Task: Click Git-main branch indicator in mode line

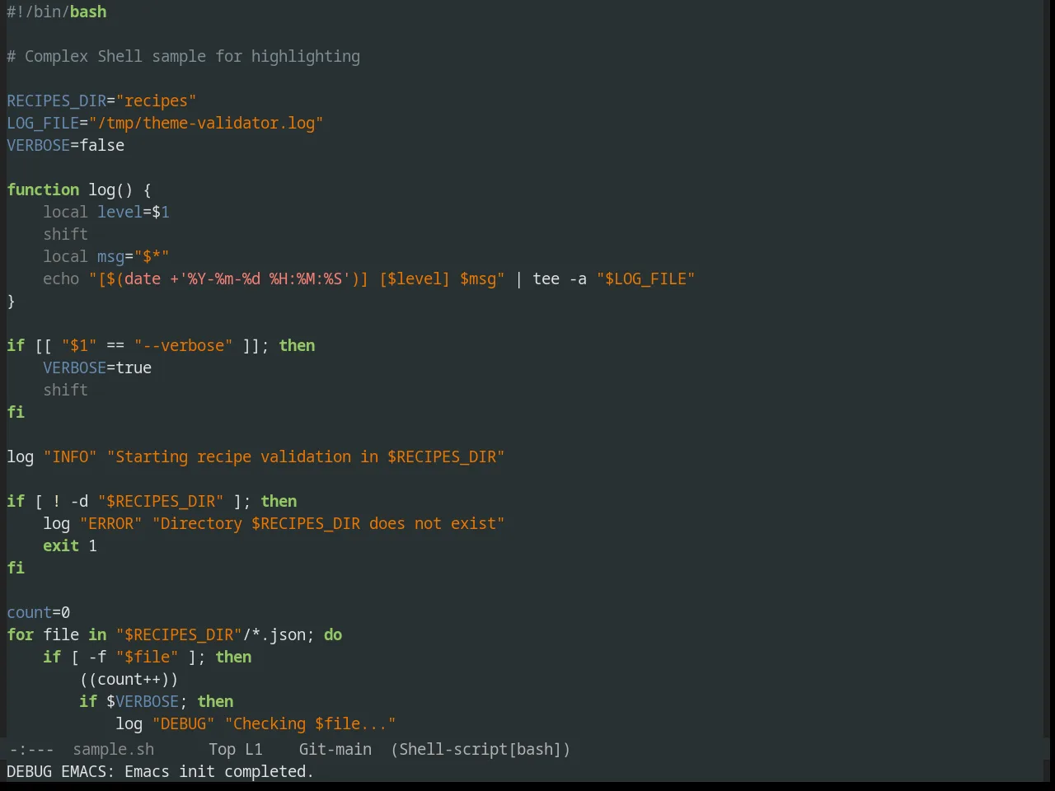Action: click(335, 750)
